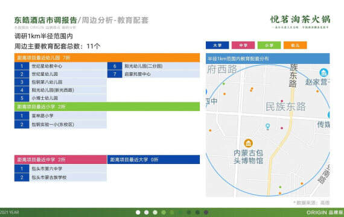
Task: Click the 内蒙古包头博物馆 museum icon on map
Action: [x=249, y=143]
